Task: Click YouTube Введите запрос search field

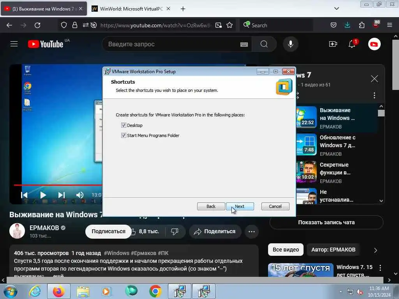Action: (173, 44)
